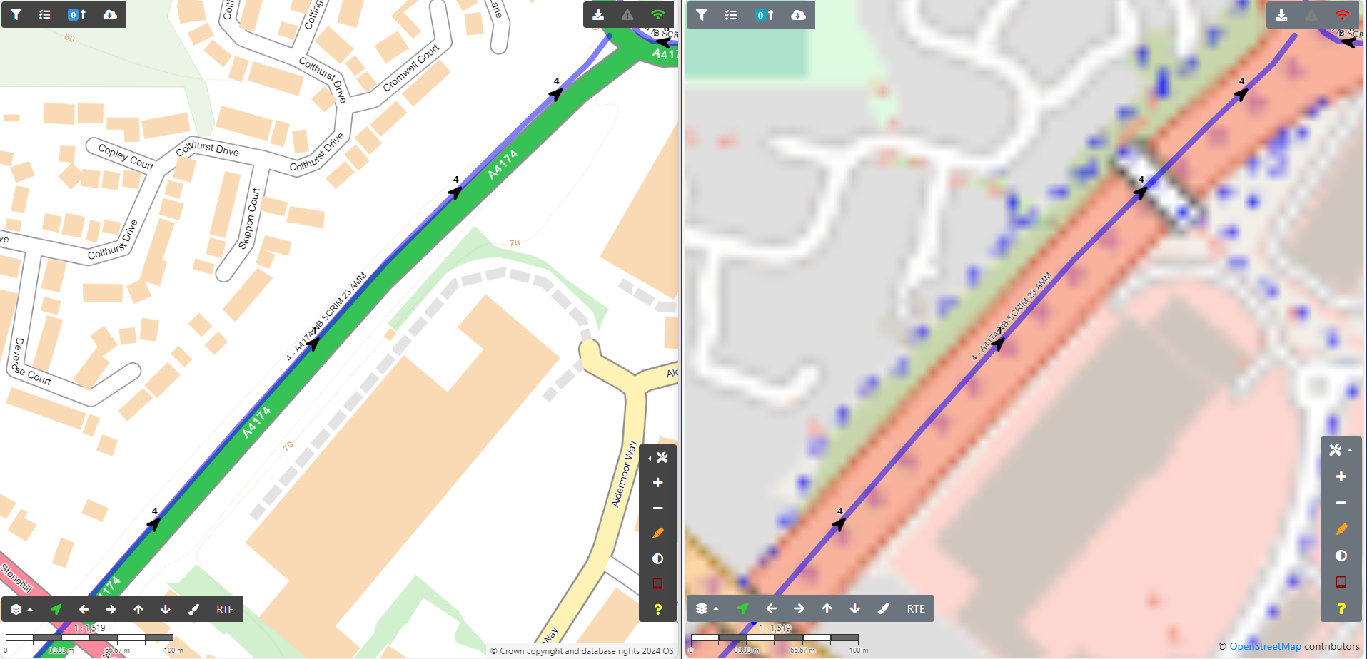Toggle green GPS location arrow in right map
The height and width of the screenshot is (659, 1367).
(x=743, y=608)
